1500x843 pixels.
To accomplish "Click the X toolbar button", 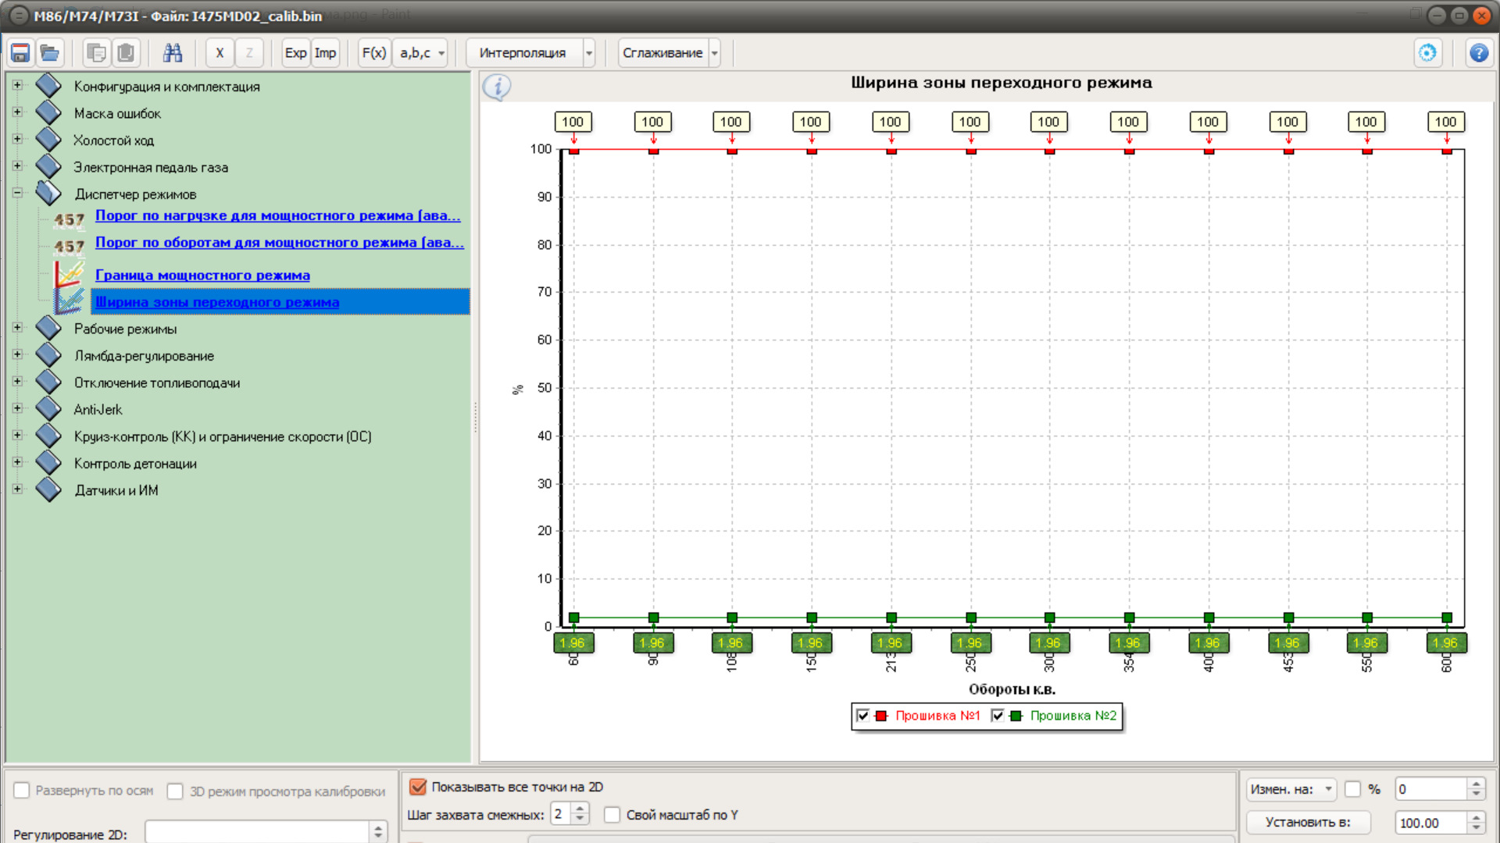I will coord(220,53).
